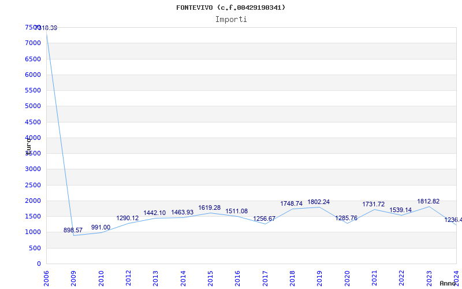Click the data label 1812.82
This screenshot has height=289, width=462.
tap(428, 201)
